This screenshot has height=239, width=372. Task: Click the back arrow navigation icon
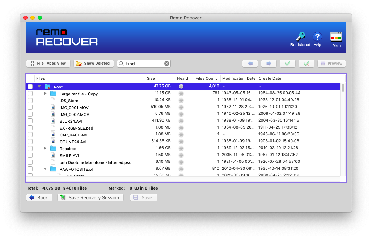[x=250, y=64]
